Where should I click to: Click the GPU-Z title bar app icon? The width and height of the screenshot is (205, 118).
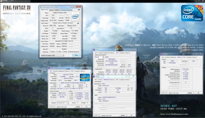tap(41, 6)
